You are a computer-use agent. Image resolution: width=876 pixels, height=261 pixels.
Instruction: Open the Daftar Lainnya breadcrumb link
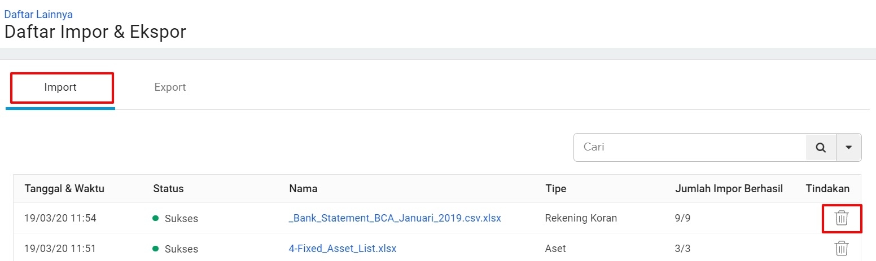click(x=38, y=14)
